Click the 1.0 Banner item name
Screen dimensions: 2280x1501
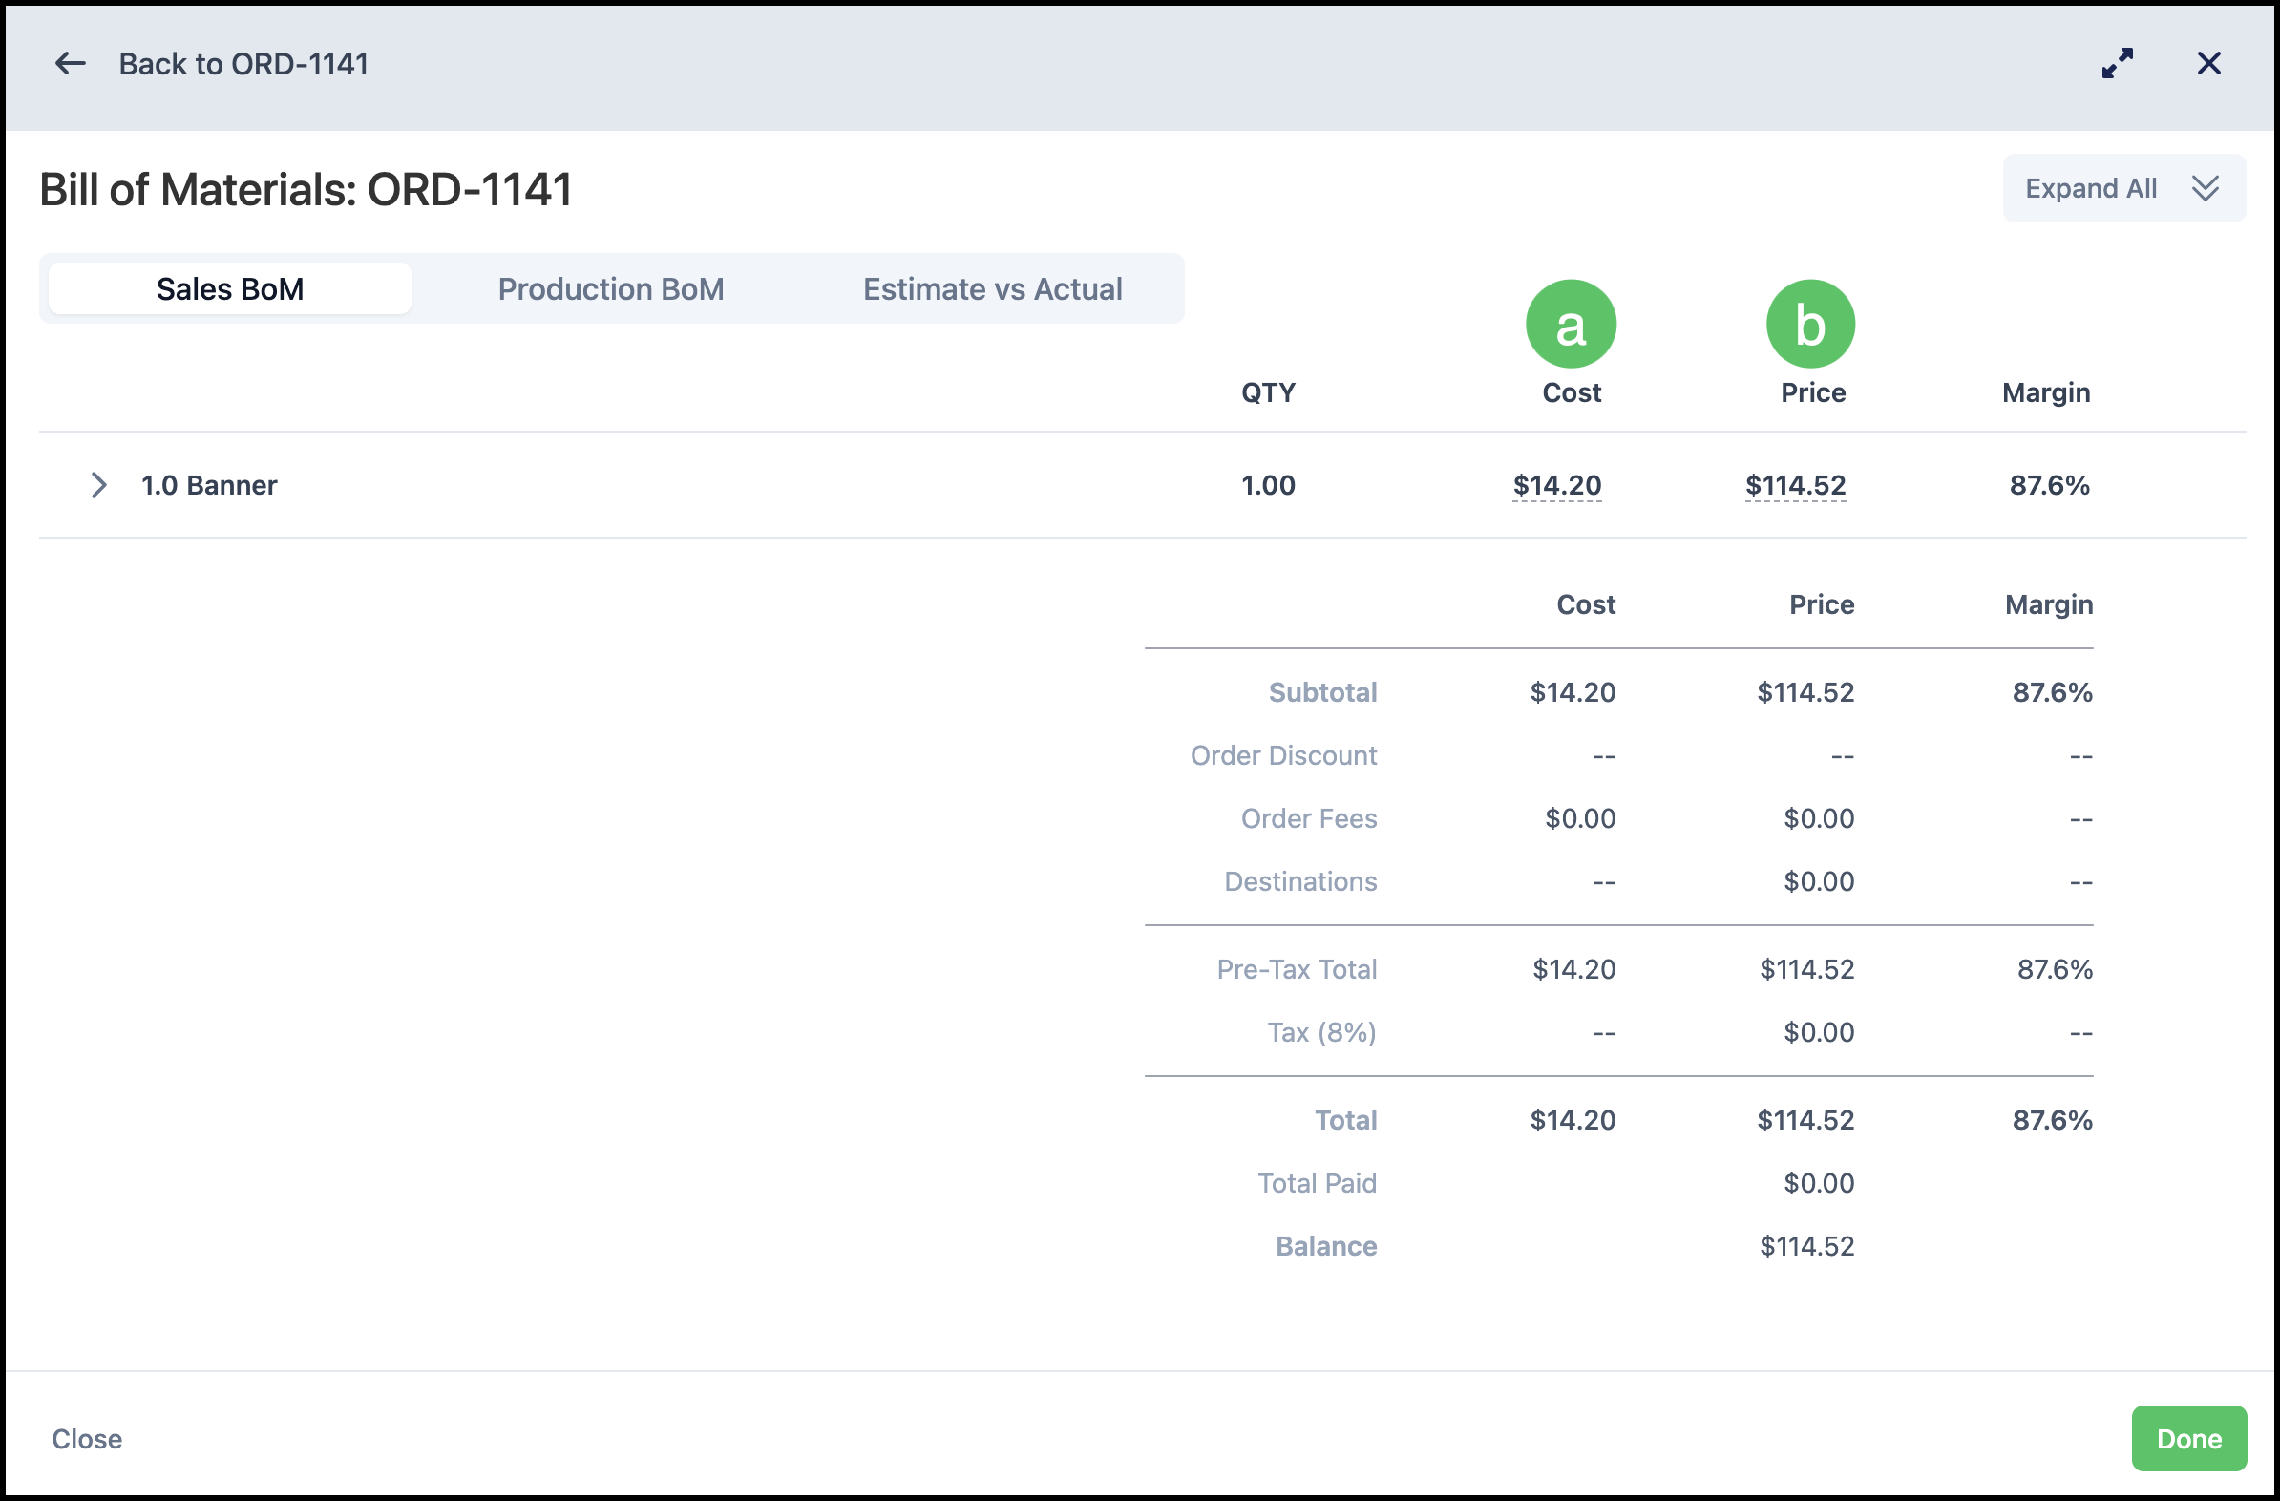[x=209, y=486]
